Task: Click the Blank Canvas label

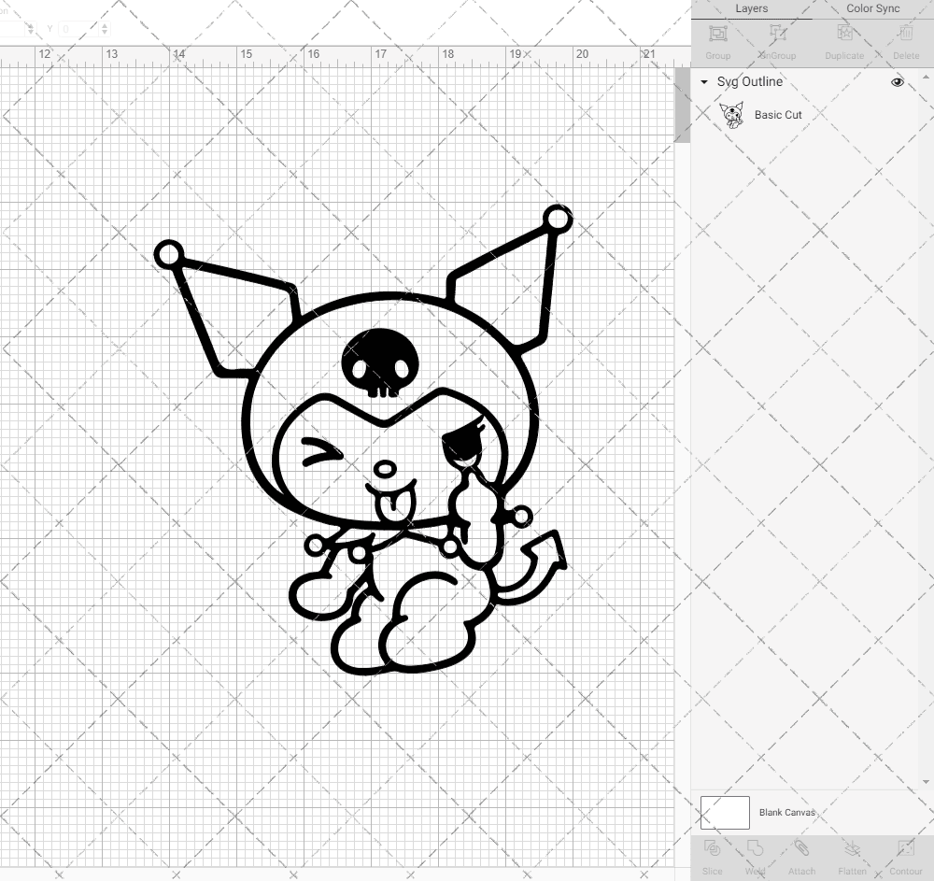Action: pyautogui.click(x=786, y=812)
